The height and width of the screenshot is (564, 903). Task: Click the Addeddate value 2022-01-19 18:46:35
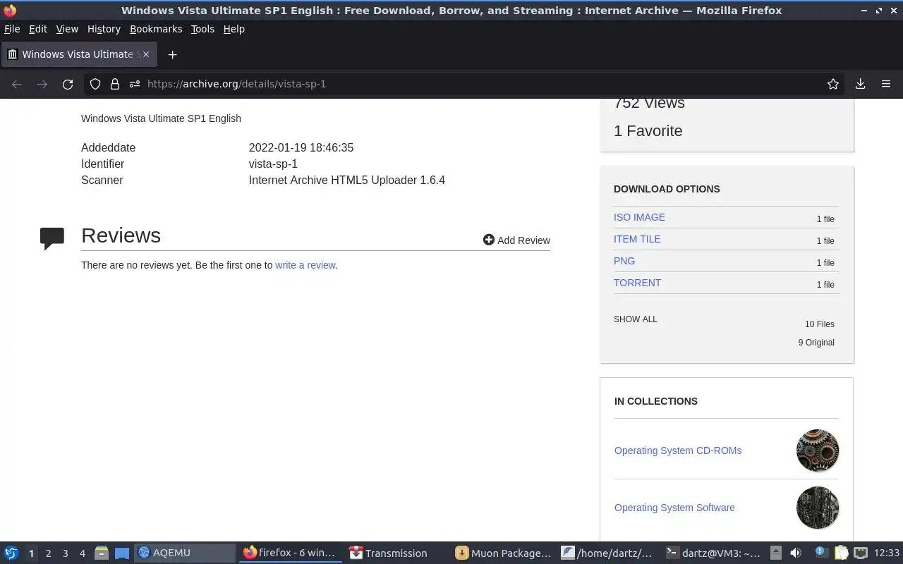tap(301, 147)
